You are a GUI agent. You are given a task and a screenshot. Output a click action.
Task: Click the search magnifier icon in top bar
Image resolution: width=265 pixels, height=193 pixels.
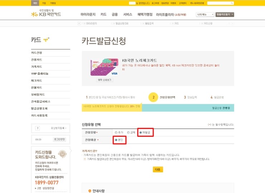[x=232, y=3]
